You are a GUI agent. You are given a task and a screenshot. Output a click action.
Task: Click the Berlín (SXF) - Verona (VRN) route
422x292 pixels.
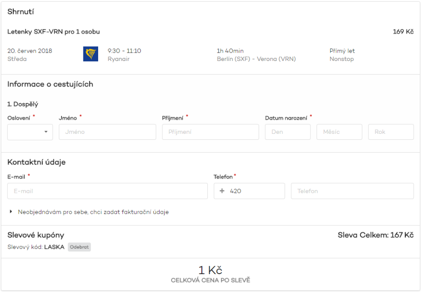[256, 59]
